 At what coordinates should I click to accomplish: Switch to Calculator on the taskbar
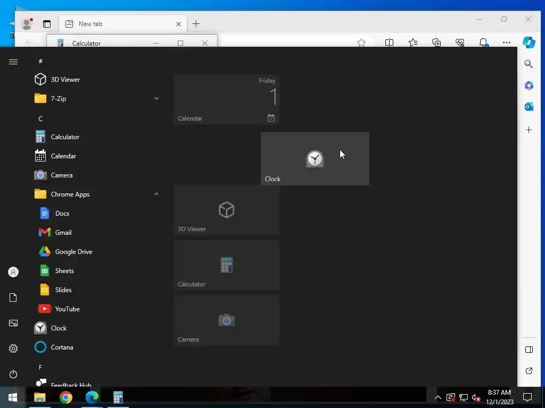(118, 397)
